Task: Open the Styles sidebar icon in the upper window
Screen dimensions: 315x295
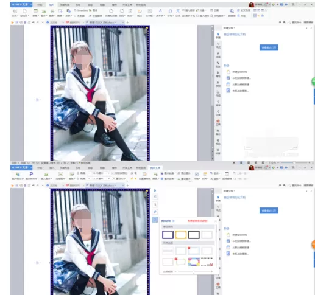Action: pos(218,45)
